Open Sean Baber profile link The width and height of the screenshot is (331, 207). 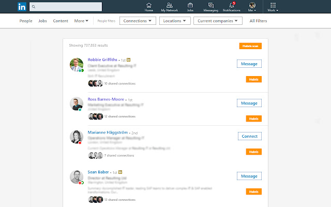(x=98, y=172)
